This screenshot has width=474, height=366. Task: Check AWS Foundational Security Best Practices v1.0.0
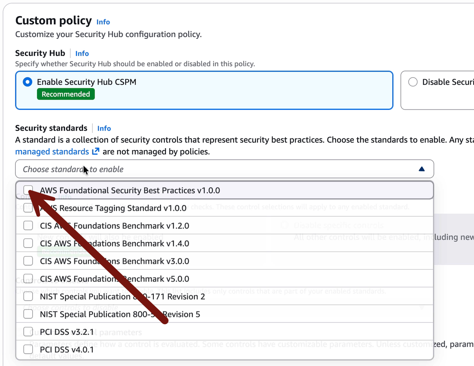pyautogui.click(x=28, y=190)
